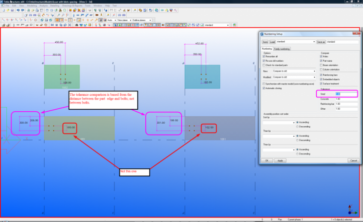Click the Tekla Structures title bar icon

coord(2,1)
